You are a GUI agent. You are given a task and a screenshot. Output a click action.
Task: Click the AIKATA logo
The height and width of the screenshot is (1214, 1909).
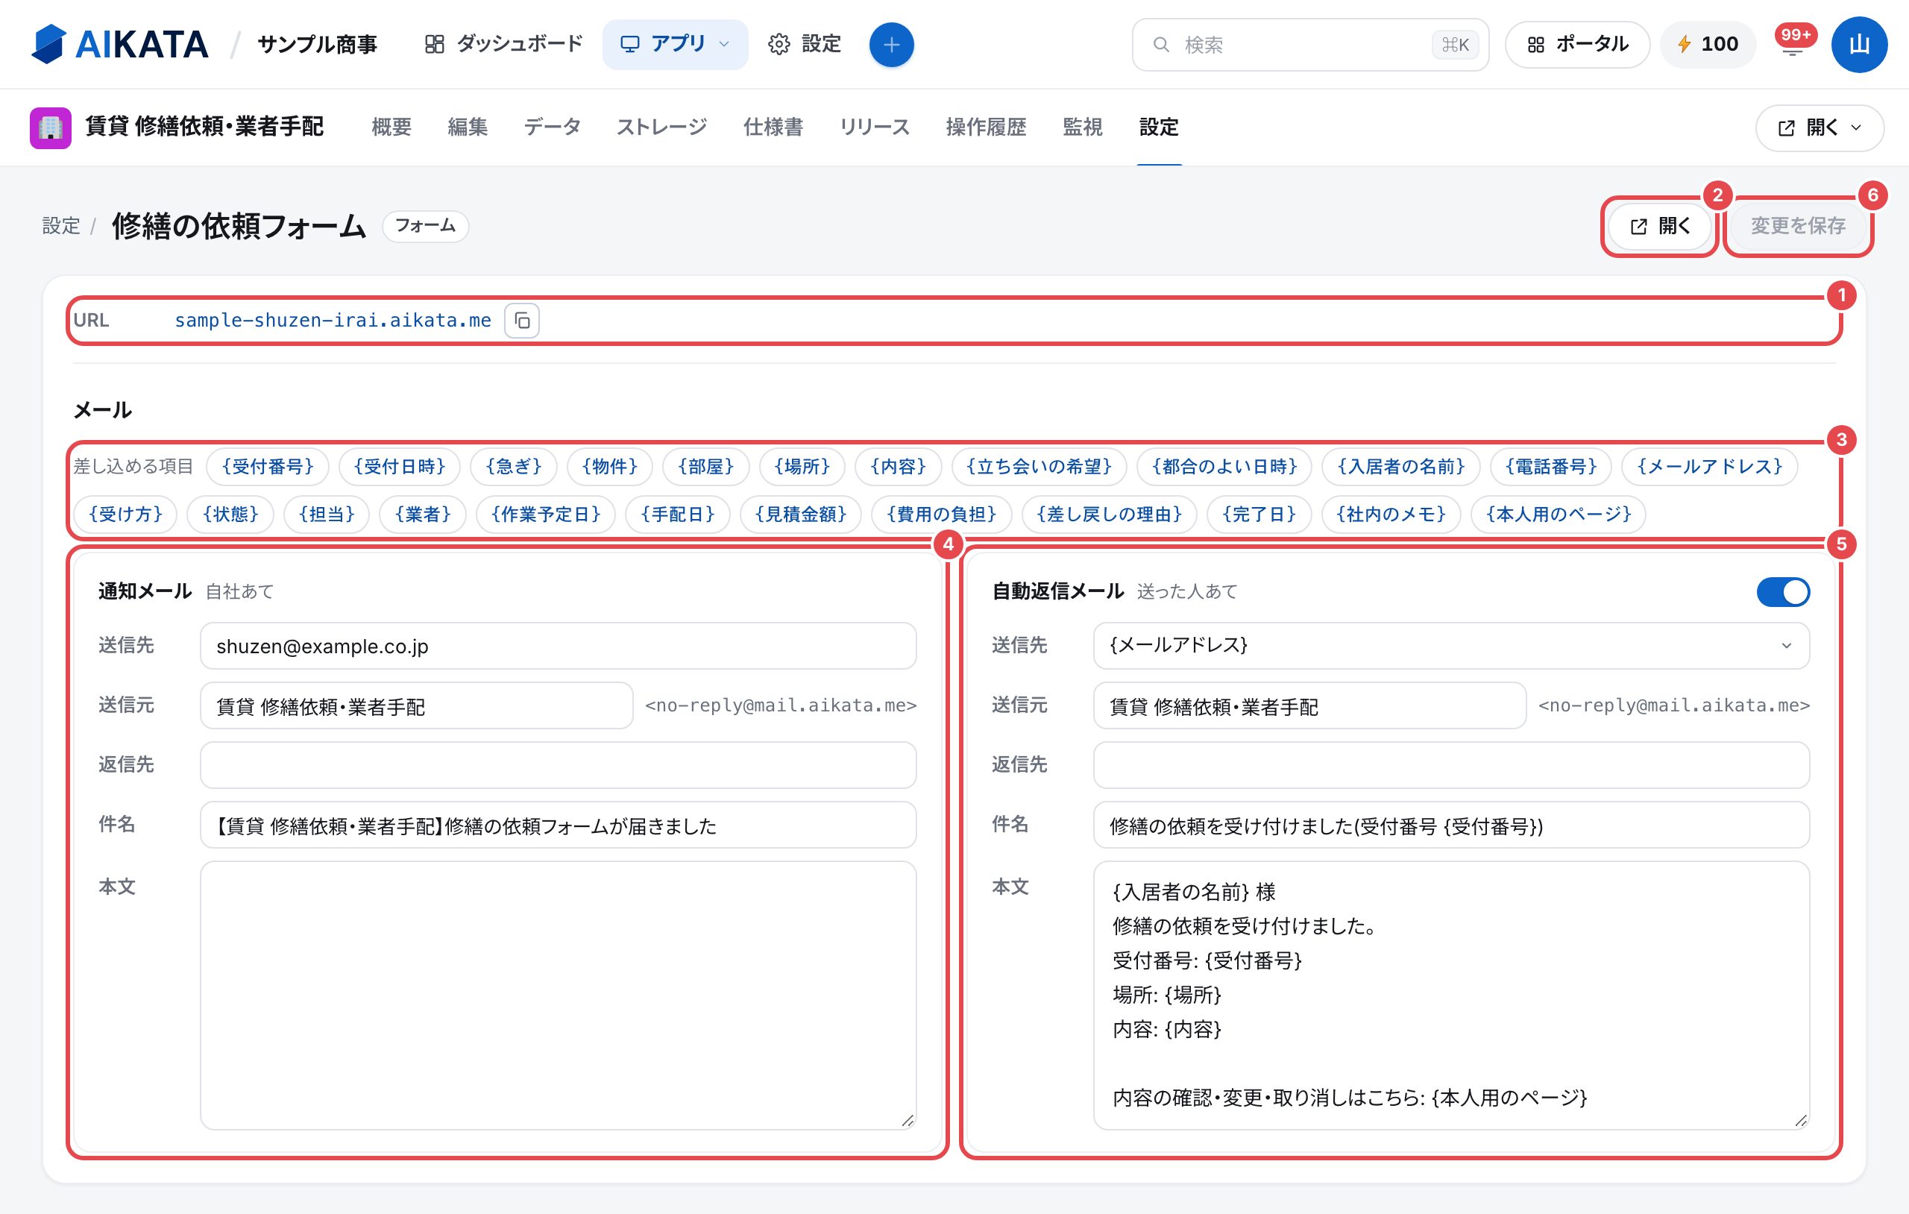(120, 45)
